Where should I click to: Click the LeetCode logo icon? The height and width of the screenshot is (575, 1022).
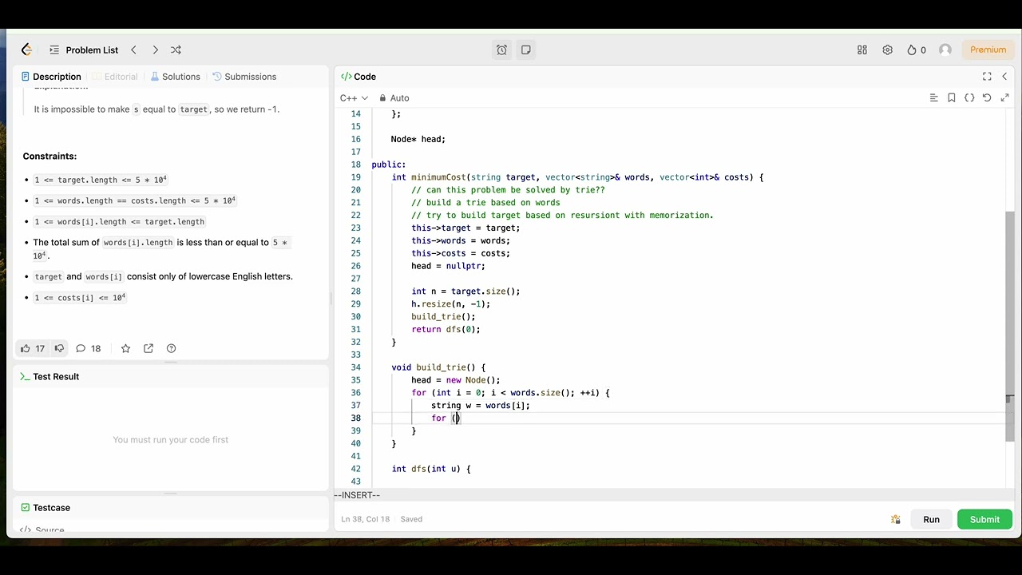26,50
